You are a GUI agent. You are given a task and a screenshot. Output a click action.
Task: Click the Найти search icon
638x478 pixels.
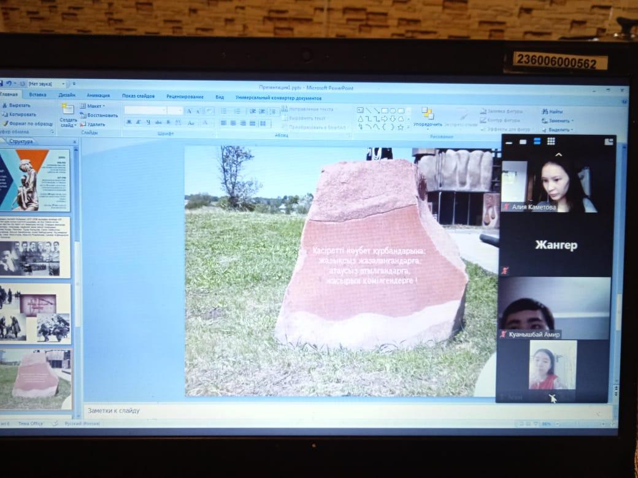click(545, 112)
